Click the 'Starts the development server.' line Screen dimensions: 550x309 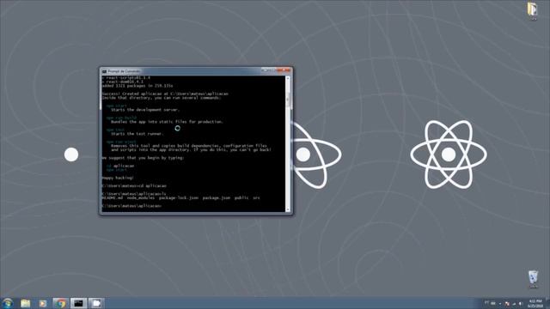[145, 110]
